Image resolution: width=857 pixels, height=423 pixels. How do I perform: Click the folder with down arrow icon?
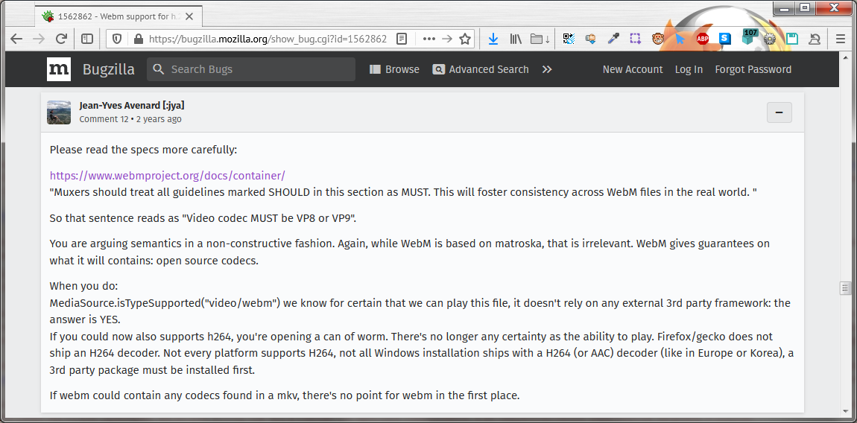(x=540, y=39)
